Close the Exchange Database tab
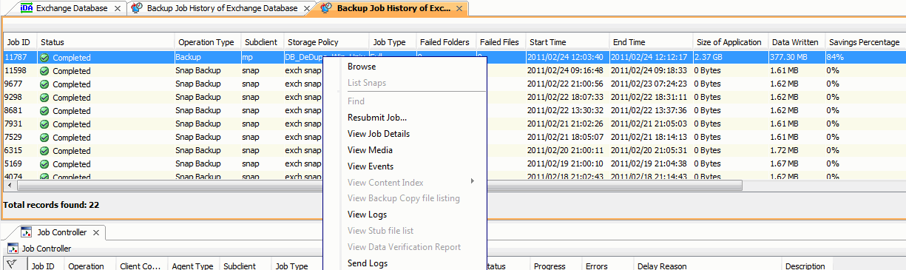 tap(118, 9)
